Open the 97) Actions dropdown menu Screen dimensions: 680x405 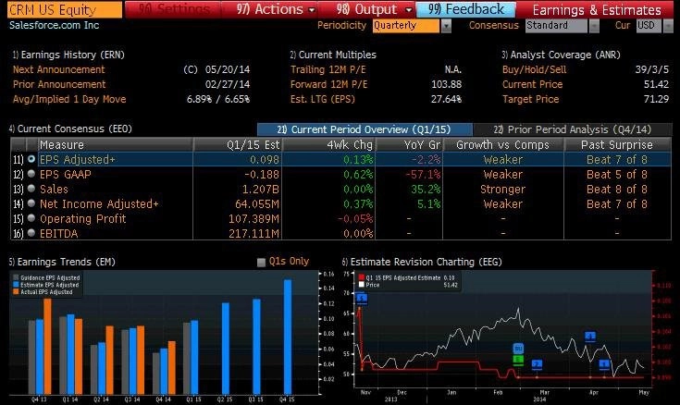[x=269, y=9]
